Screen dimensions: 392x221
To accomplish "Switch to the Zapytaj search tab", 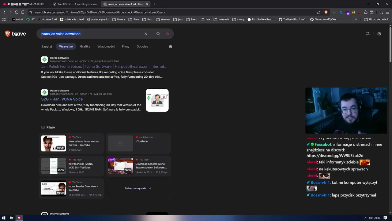I will [x=47, y=46].
